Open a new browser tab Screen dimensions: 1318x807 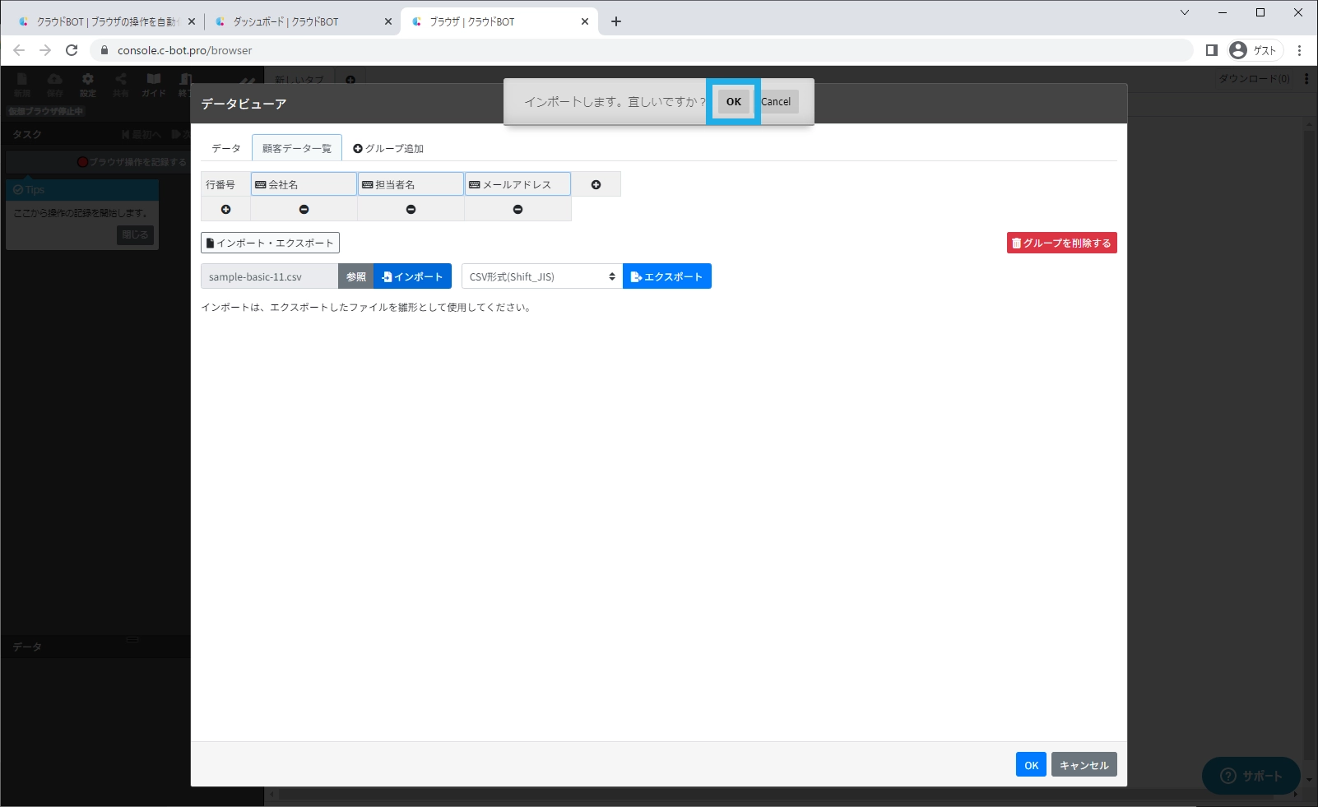tap(616, 21)
